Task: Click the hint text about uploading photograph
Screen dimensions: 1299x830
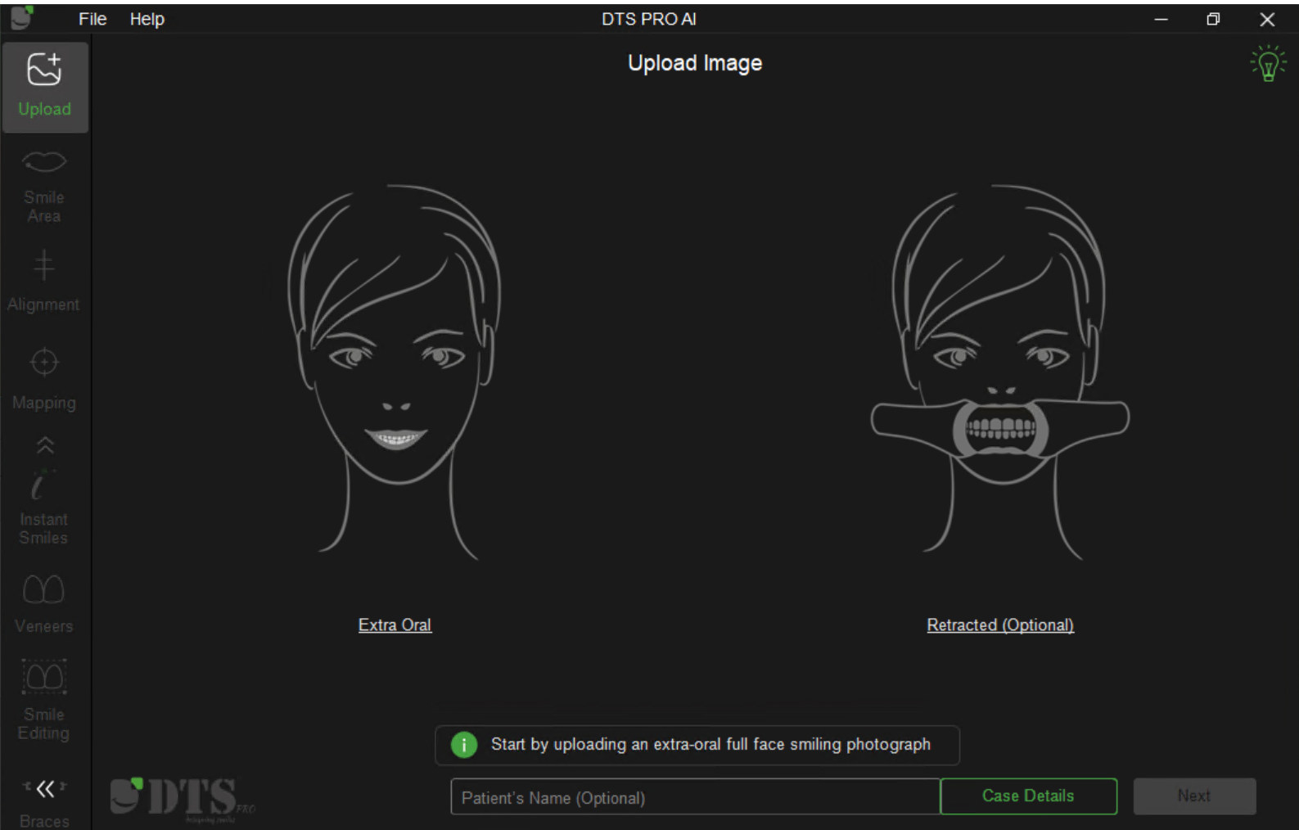Action: pyautogui.click(x=710, y=744)
